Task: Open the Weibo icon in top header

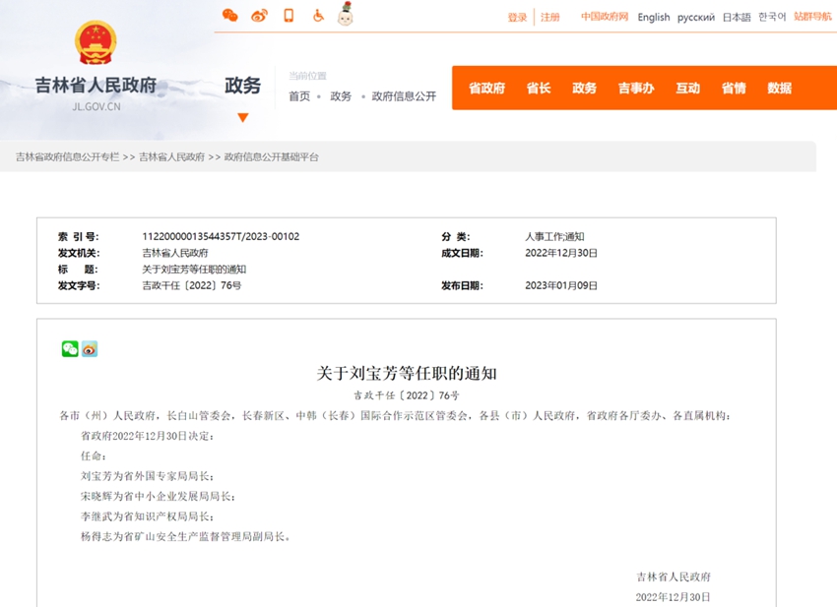Action: 259,16
